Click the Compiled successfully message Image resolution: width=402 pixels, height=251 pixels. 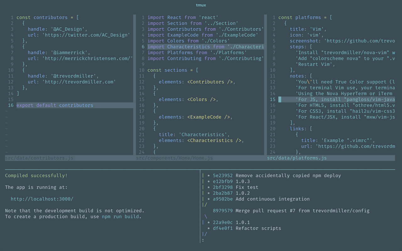(x=36, y=176)
